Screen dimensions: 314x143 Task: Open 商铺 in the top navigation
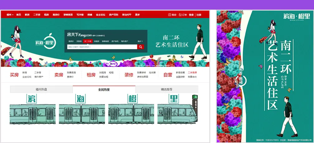click(x=90, y=15)
